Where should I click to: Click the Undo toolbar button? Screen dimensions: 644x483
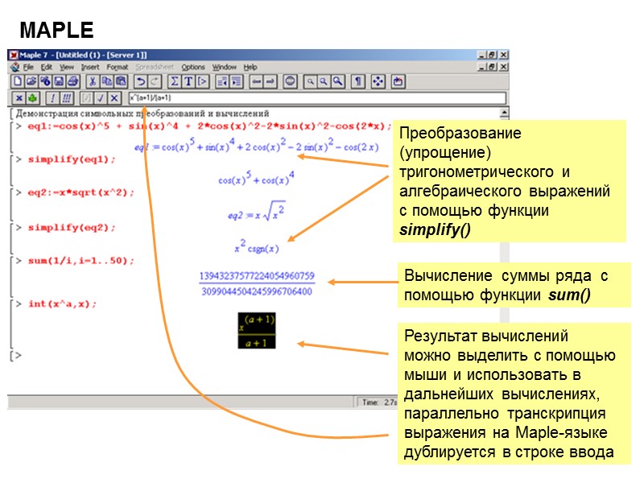[140, 80]
